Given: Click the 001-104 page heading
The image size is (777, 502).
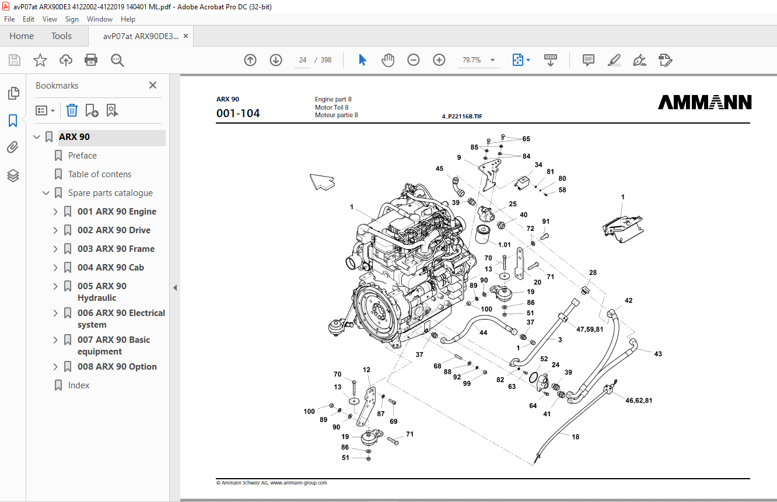Looking at the screenshot, I should (238, 114).
